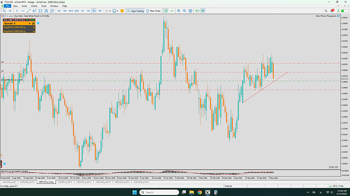Cancel the second Buylimit GBPUSD.p order
350x196 pixels.
(x=34, y=31)
